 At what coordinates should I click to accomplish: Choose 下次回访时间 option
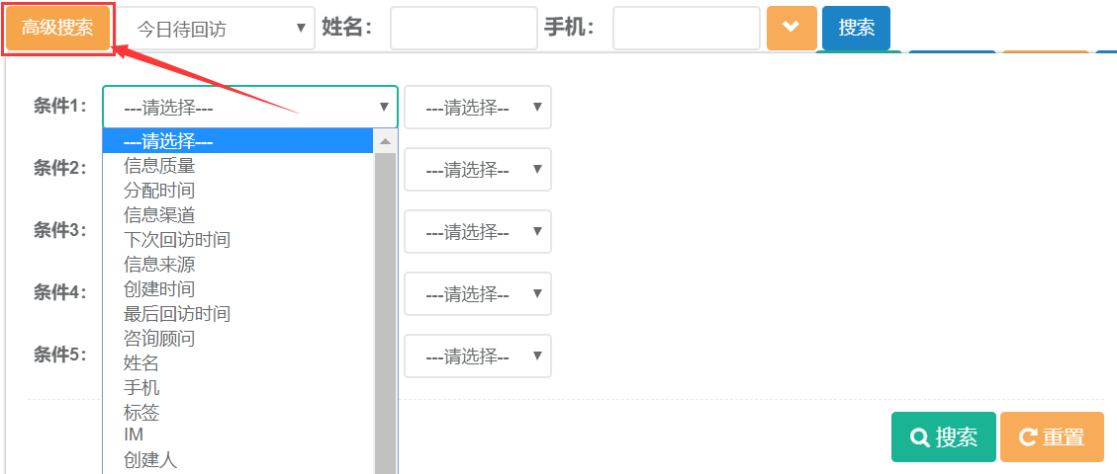point(177,240)
